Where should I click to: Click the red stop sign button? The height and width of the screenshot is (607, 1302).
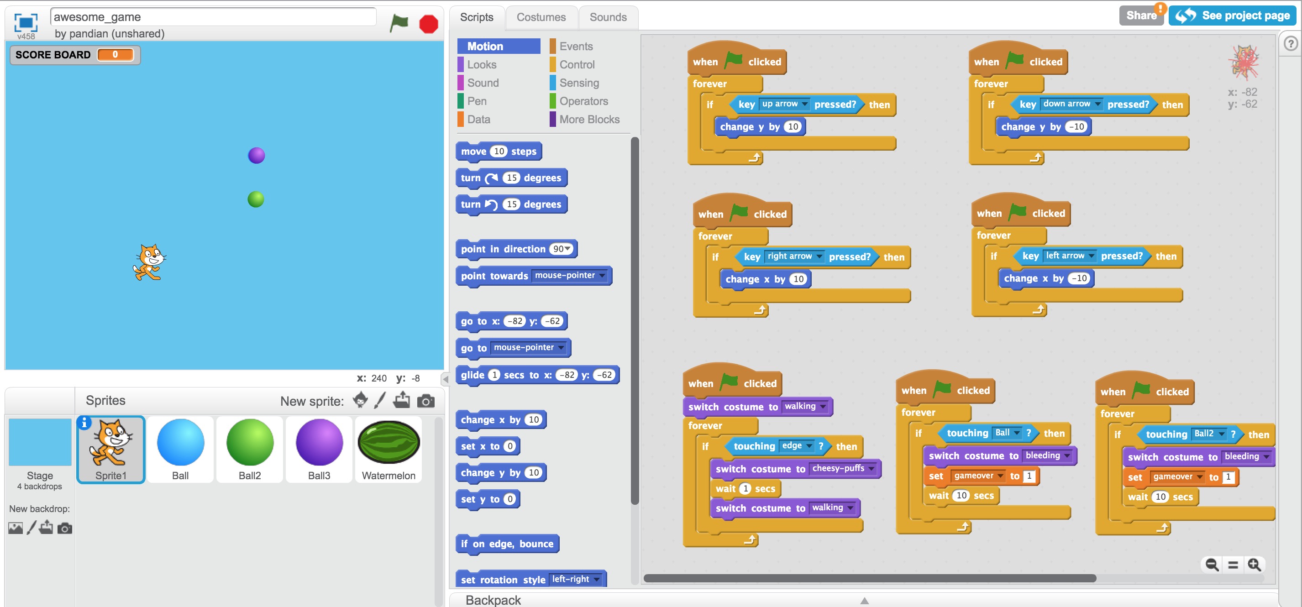tap(429, 24)
